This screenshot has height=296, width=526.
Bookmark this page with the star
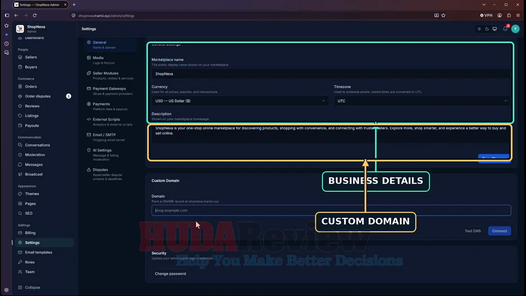(x=443, y=15)
